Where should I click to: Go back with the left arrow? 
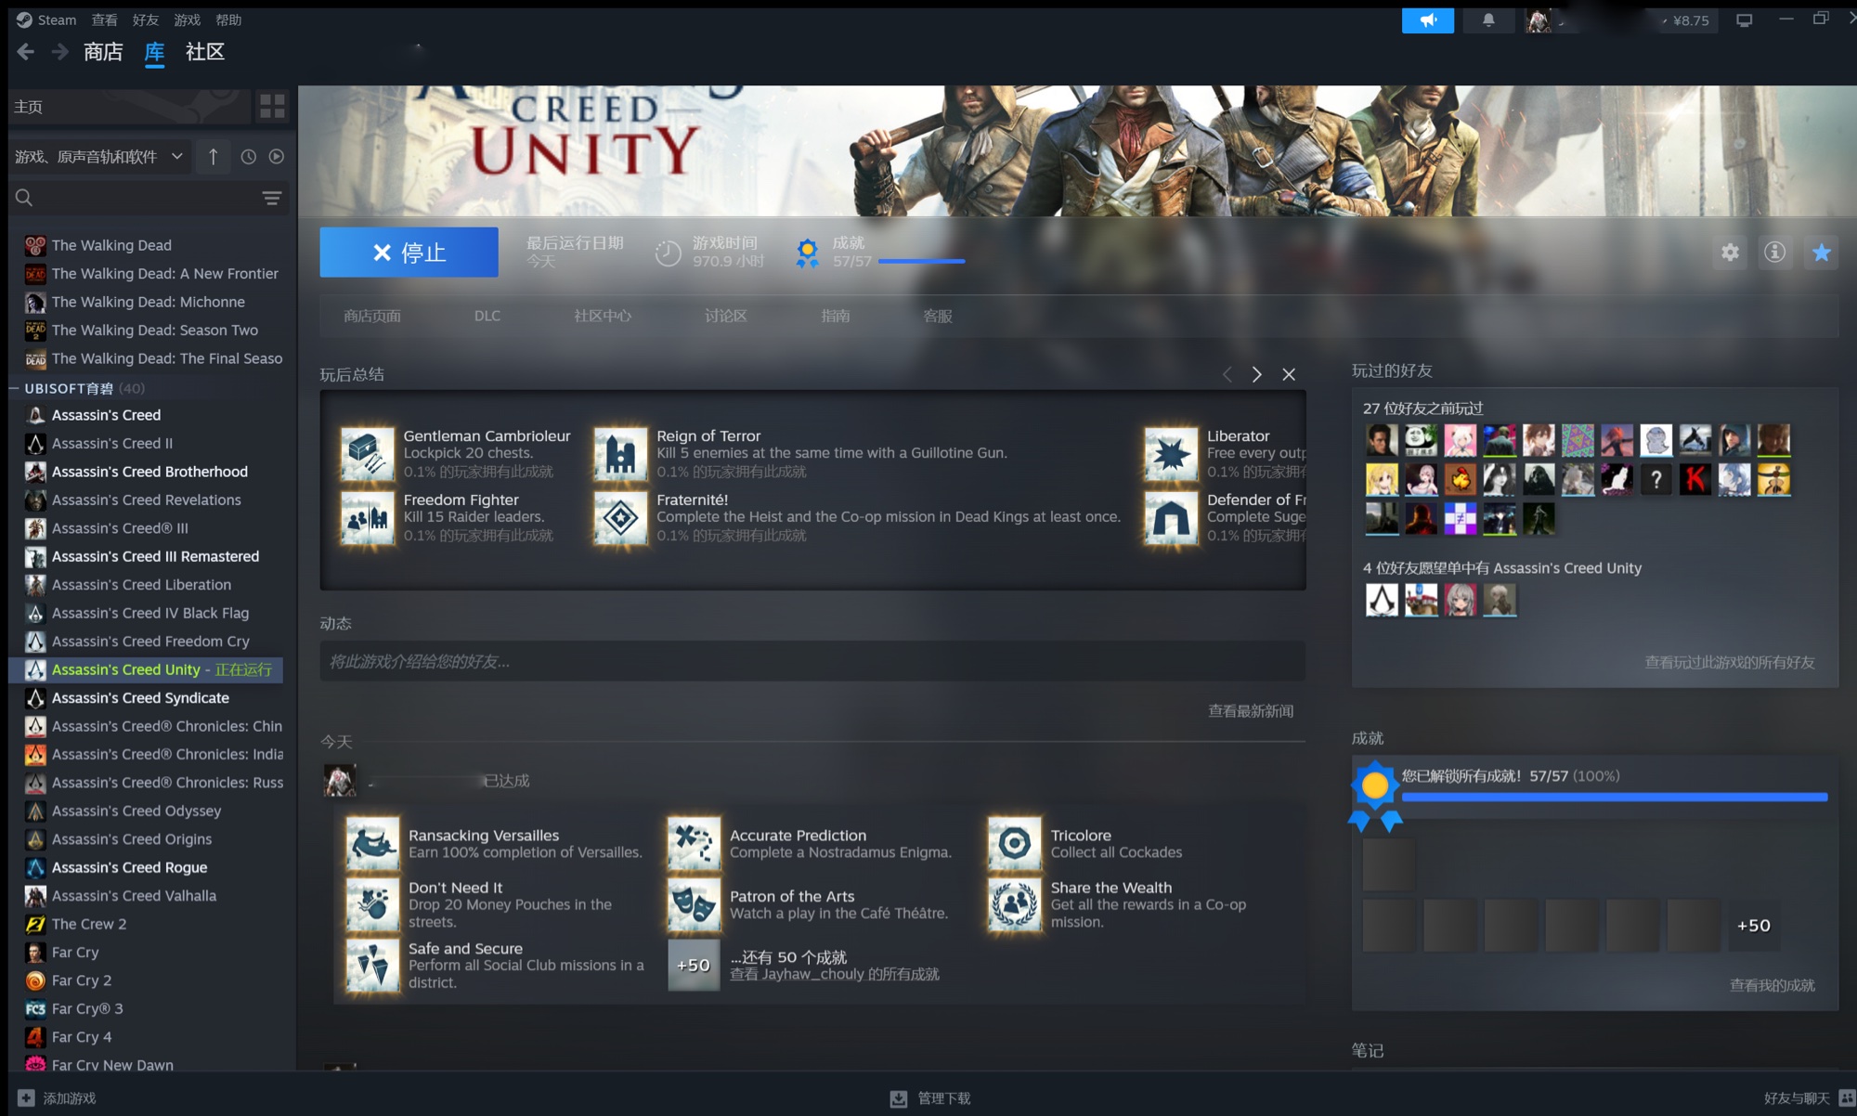coord(26,52)
